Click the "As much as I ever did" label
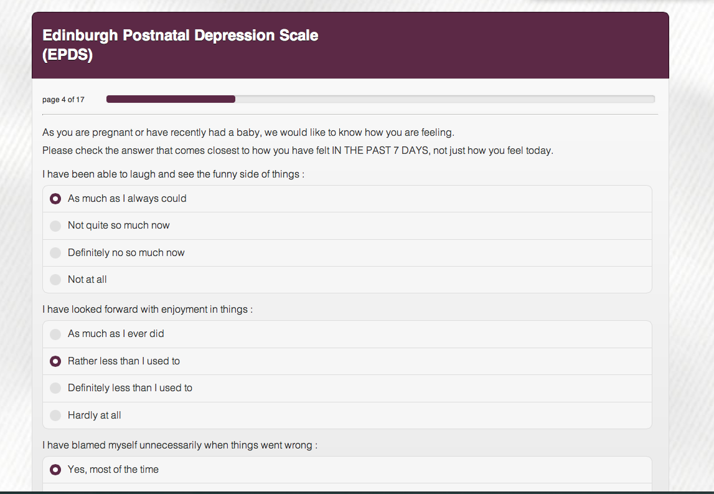 tap(116, 333)
